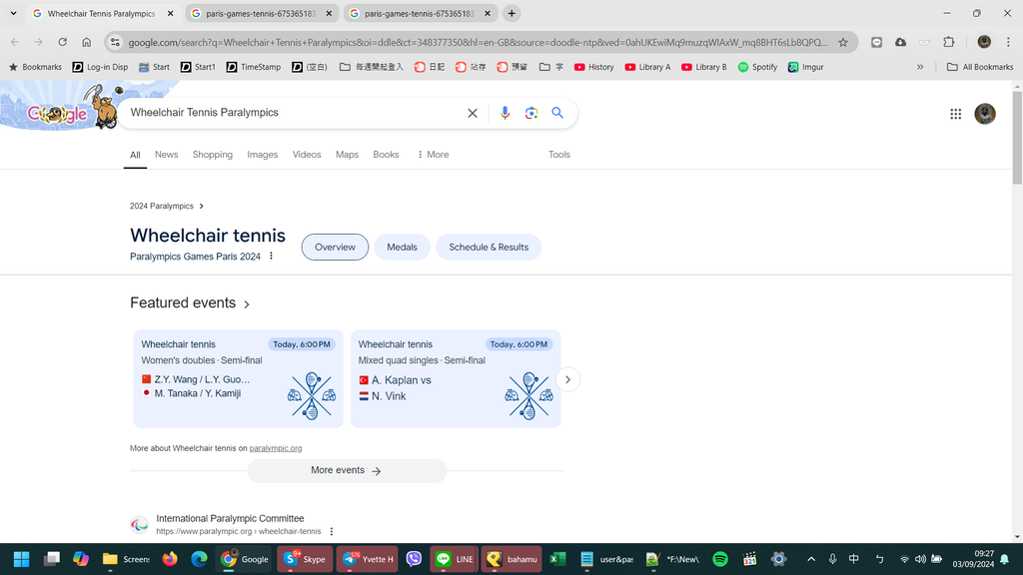Image resolution: width=1023 pixels, height=575 pixels.
Task: Click the Wheelchair Tennis Paralympics search field
Action: (294, 113)
